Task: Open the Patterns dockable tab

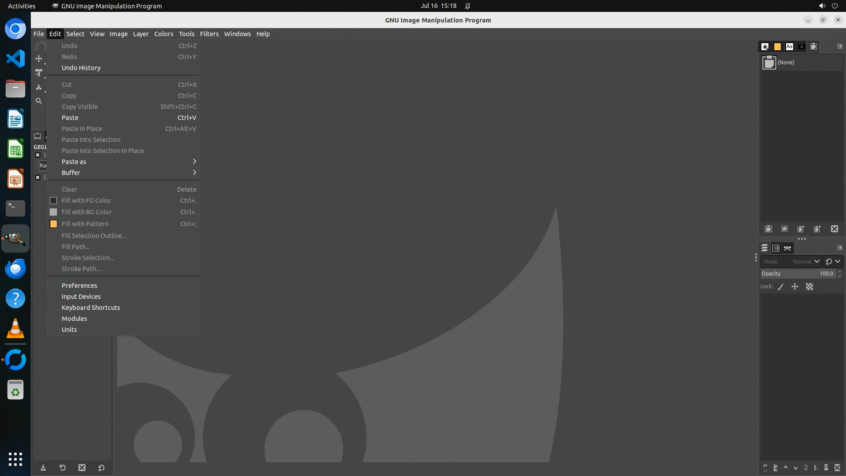Action: click(777, 47)
